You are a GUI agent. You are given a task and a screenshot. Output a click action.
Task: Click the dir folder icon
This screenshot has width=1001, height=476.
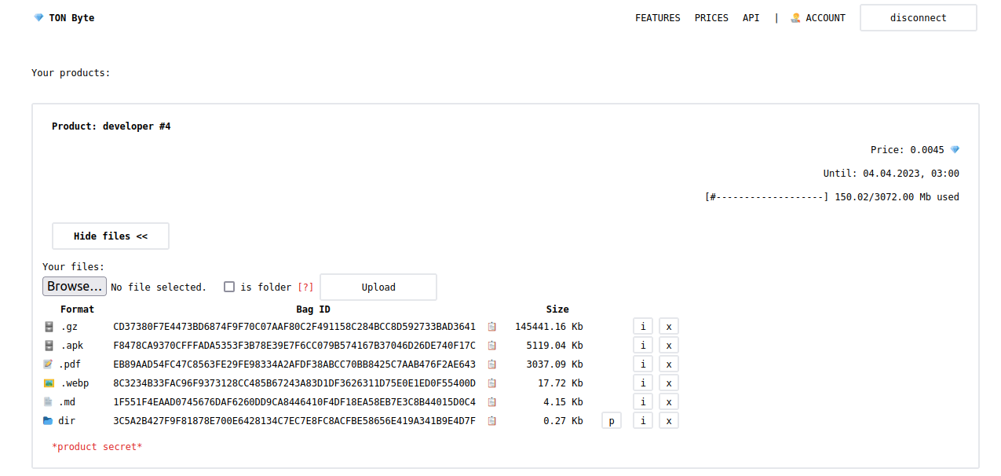tap(48, 421)
